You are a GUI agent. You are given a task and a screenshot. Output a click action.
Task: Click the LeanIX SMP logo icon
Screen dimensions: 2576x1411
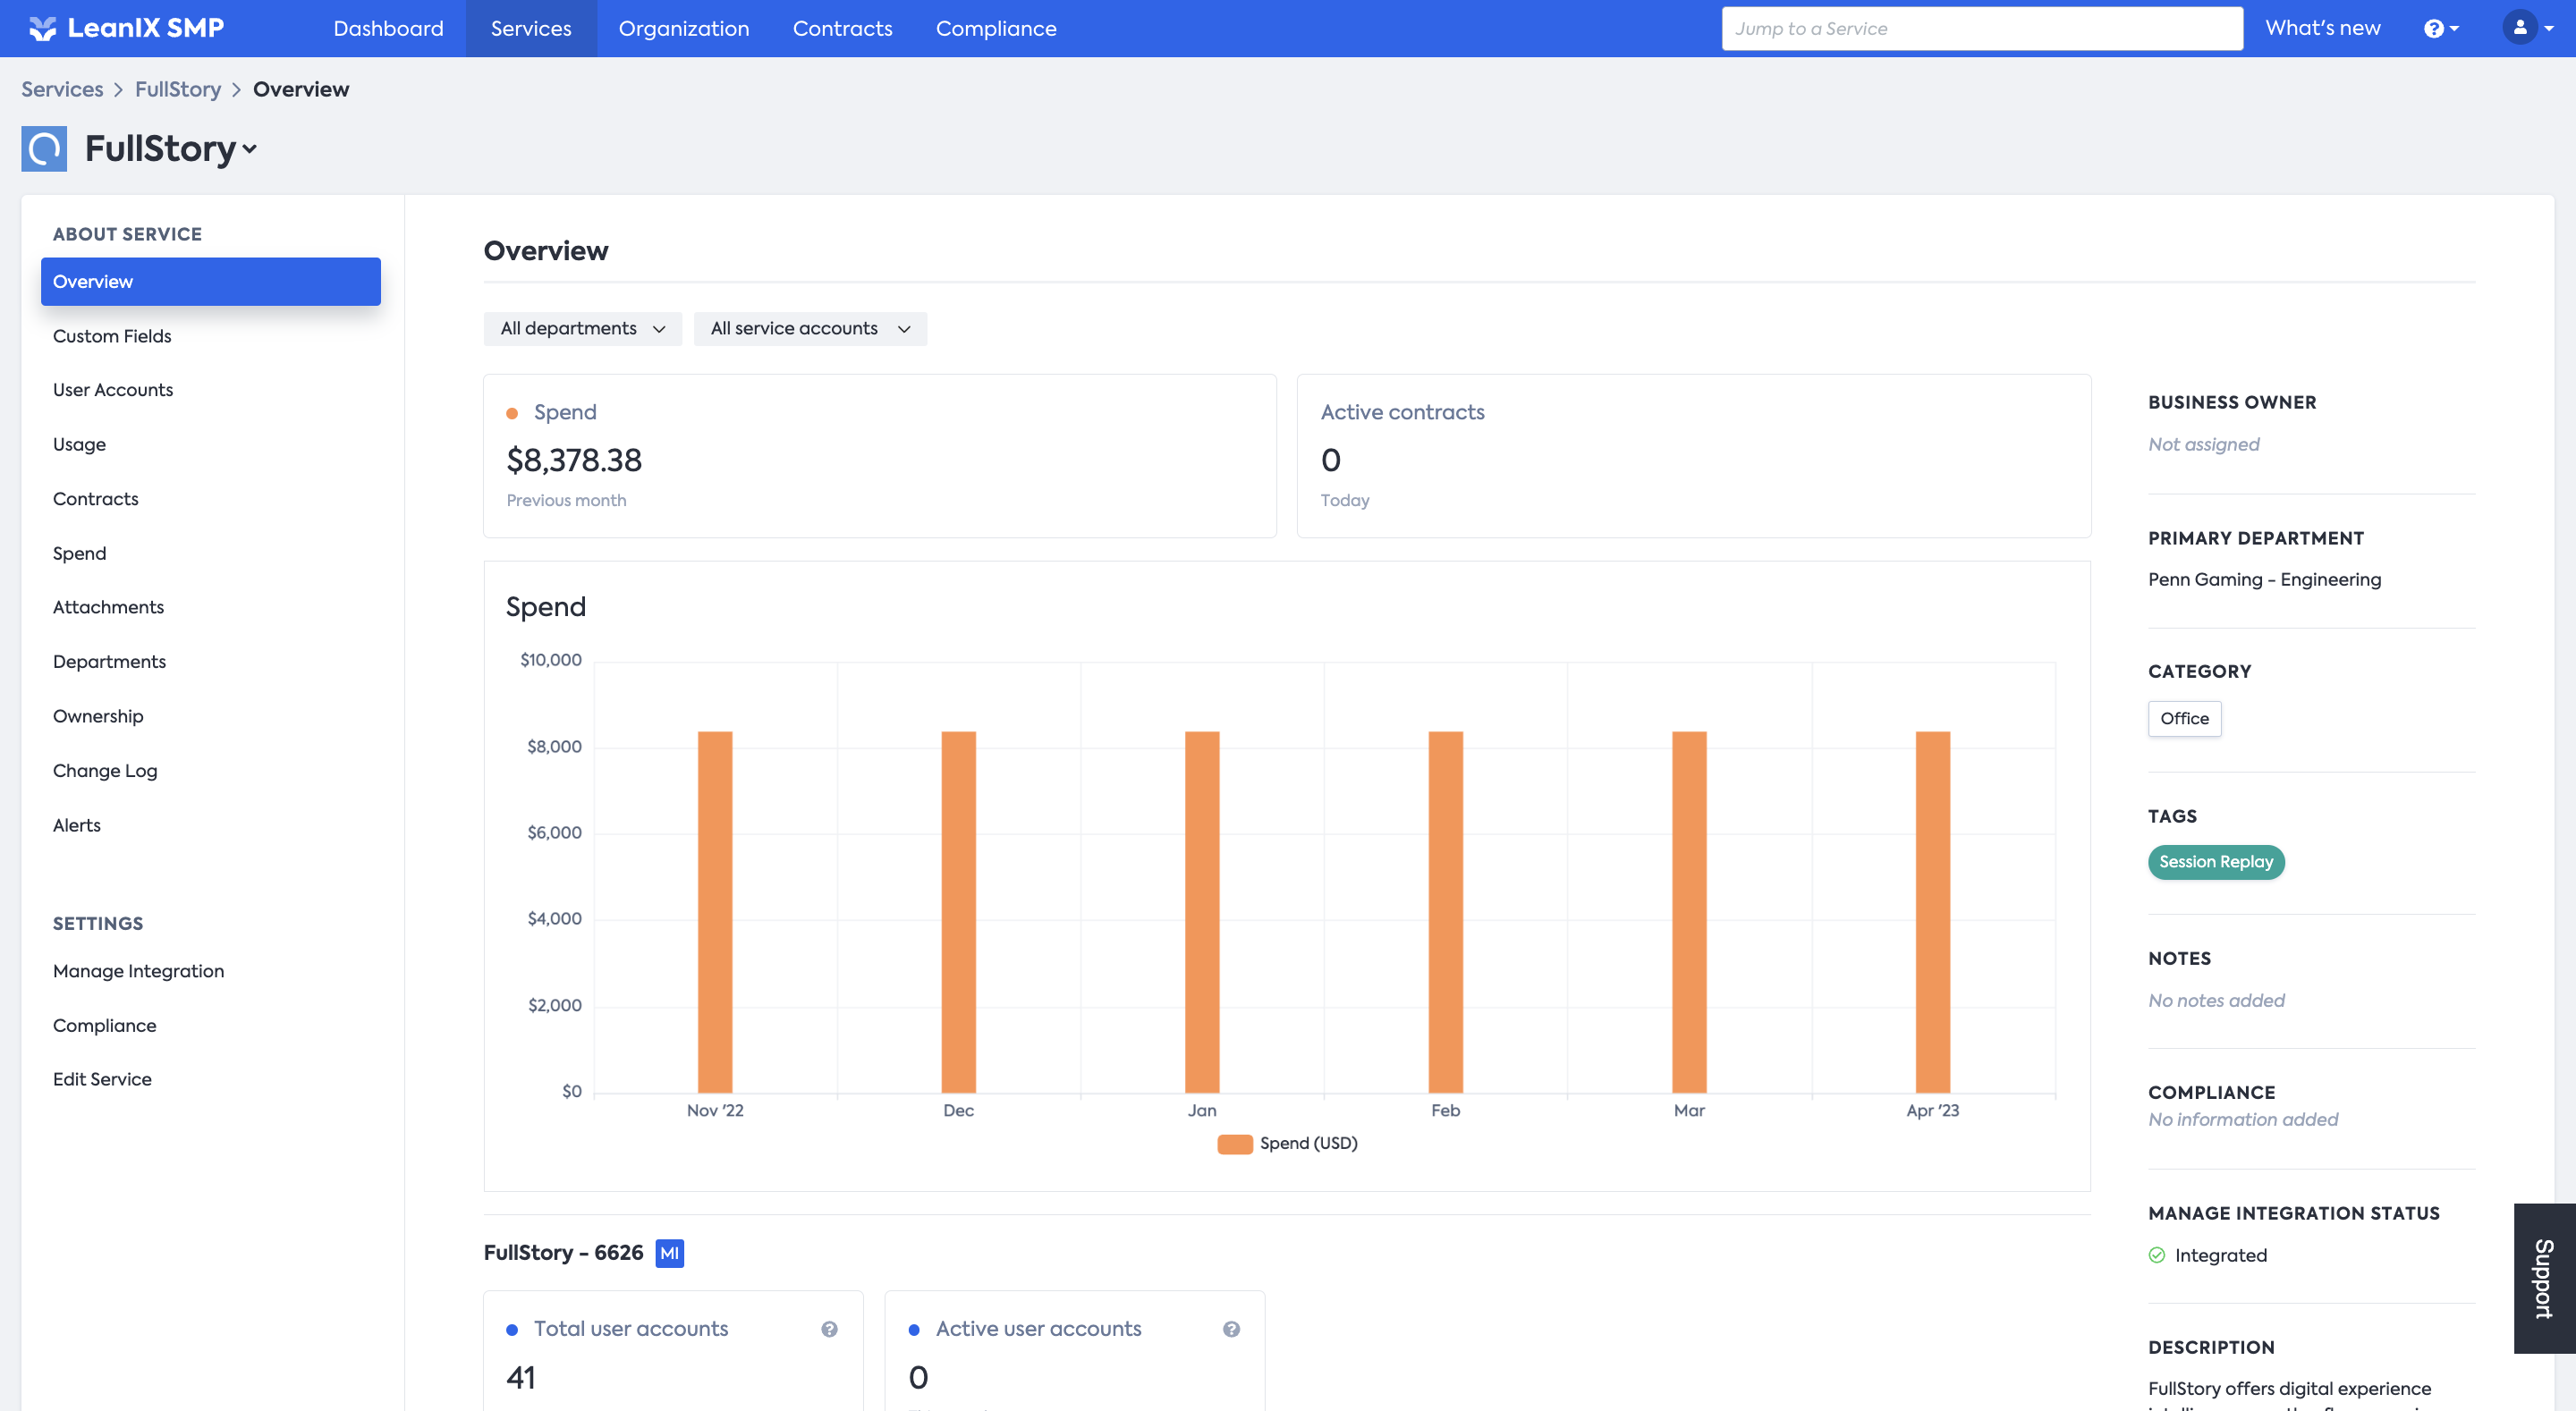tap(43, 28)
